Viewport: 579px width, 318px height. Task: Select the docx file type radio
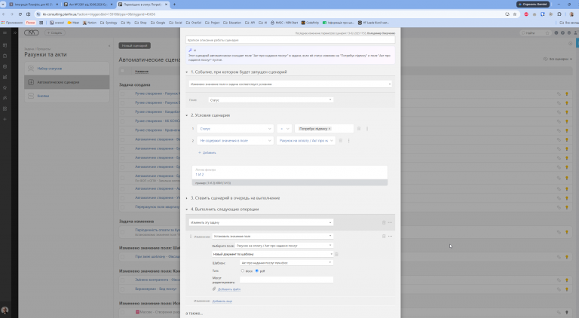coord(243,271)
